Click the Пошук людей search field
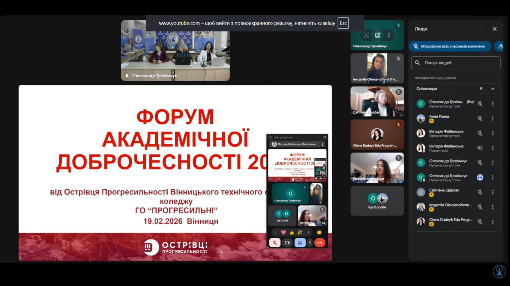Image resolution: width=510 pixels, height=286 pixels. point(456,63)
